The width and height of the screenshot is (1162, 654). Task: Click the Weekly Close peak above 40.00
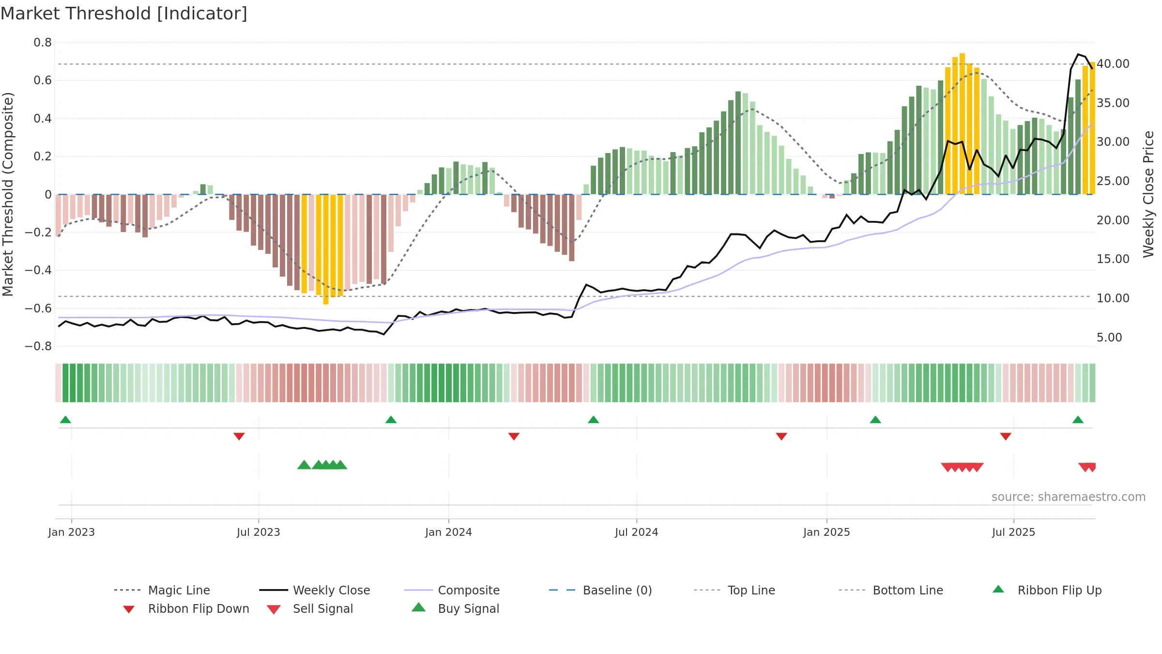point(1078,55)
